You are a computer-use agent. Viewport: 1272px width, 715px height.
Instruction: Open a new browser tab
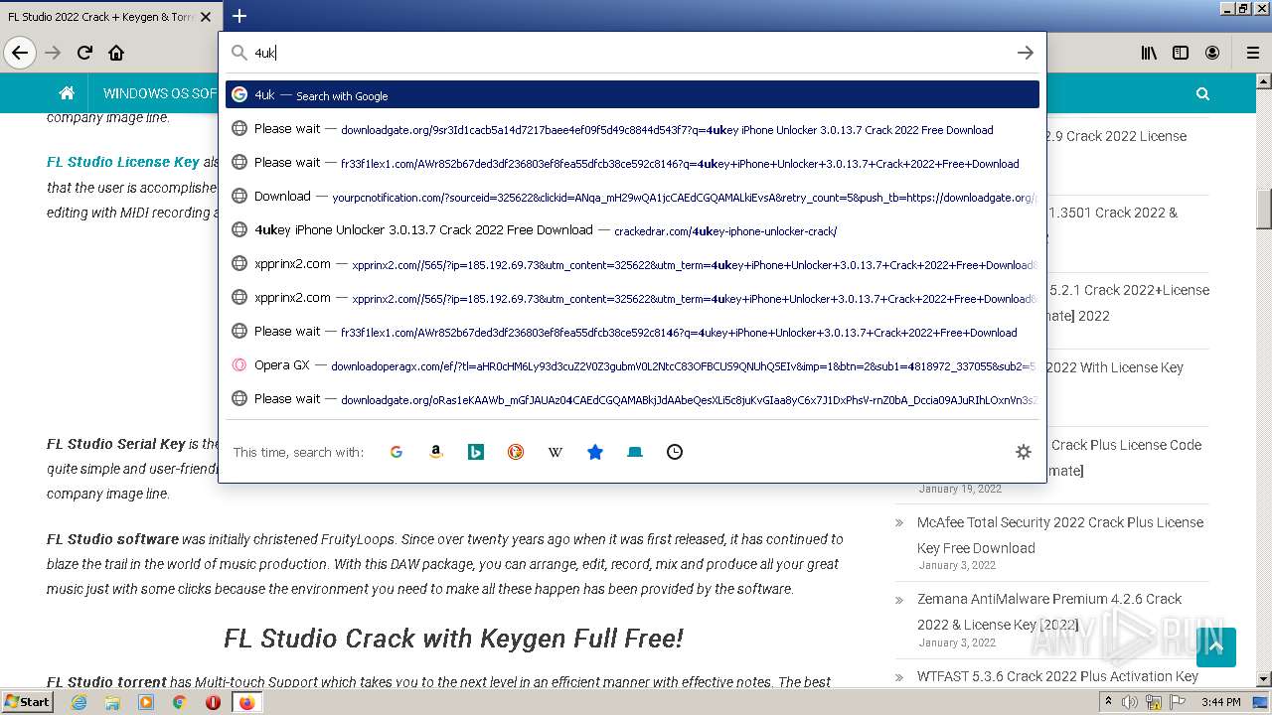click(239, 16)
